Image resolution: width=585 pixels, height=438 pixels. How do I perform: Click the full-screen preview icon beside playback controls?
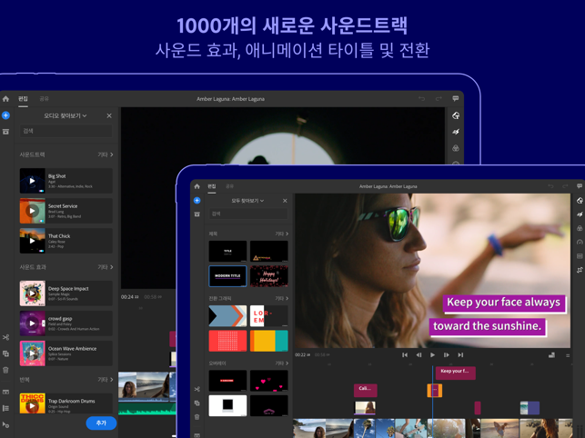(x=552, y=355)
